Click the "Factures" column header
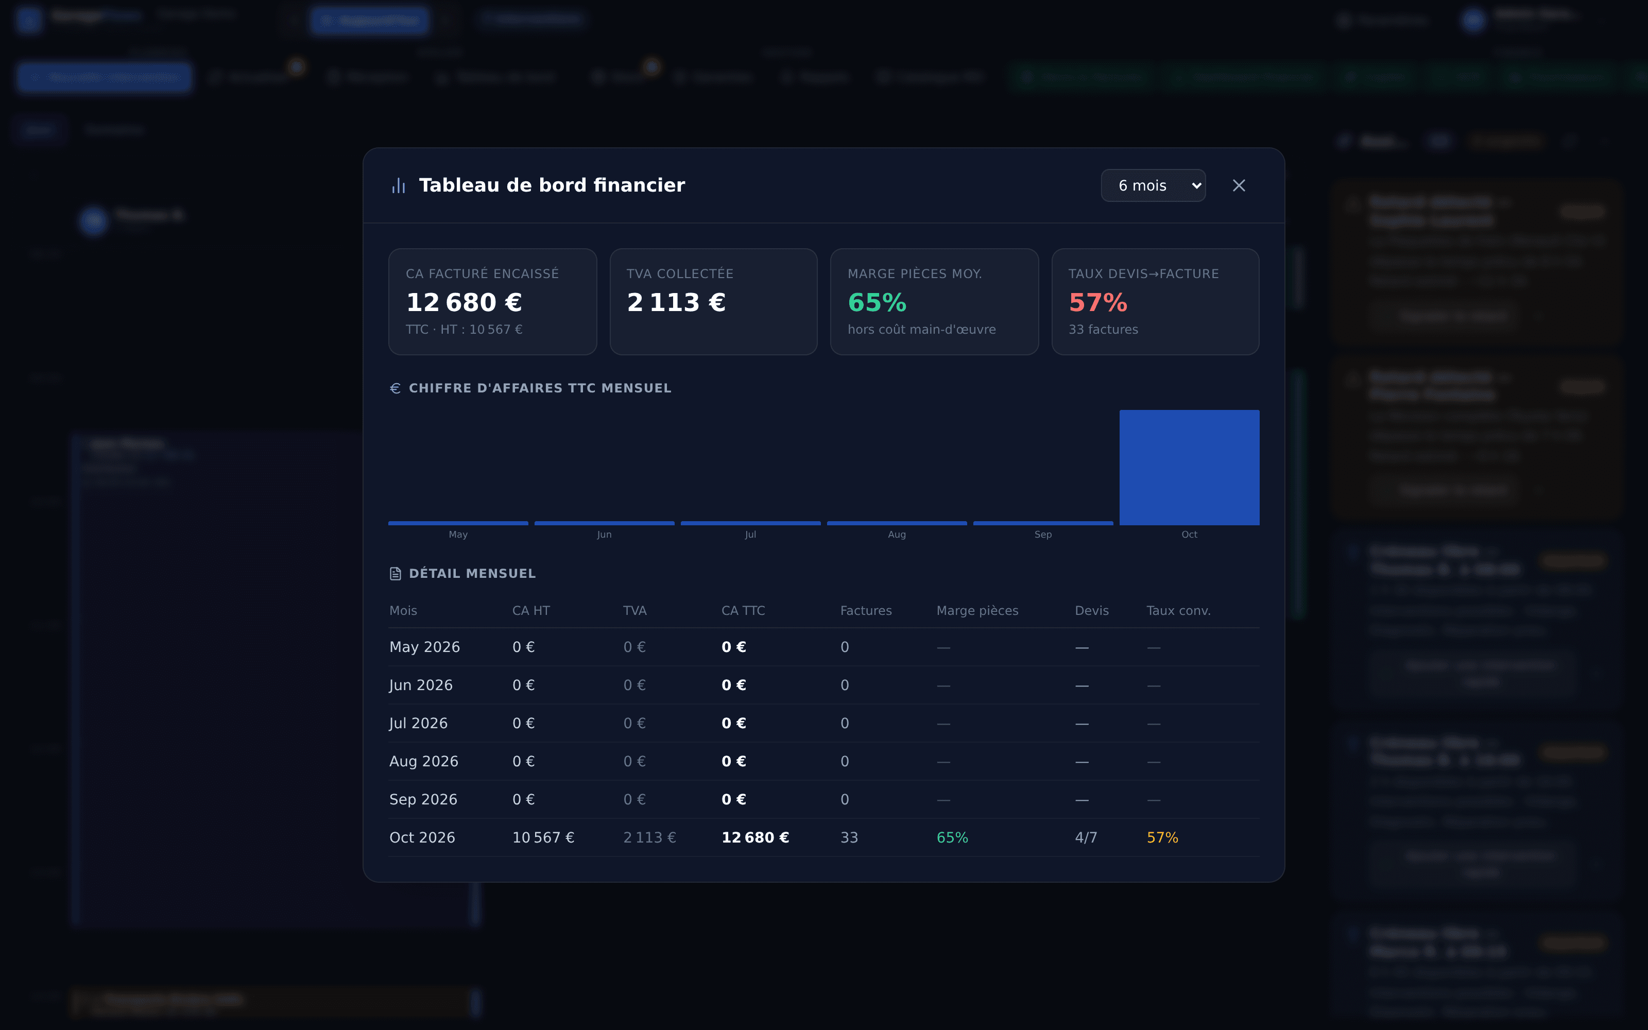The image size is (1648, 1030). [866, 611]
